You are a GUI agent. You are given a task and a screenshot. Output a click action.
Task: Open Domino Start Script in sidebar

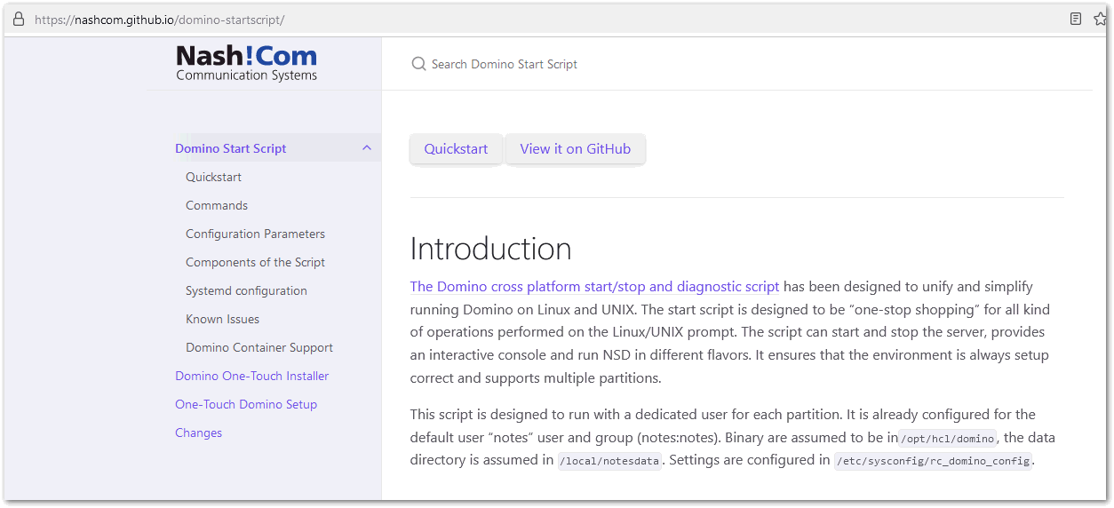point(231,148)
